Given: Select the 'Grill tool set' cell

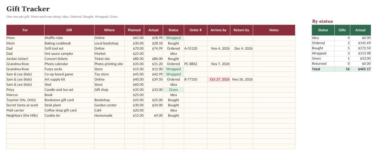Looking at the screenshot, I should point(69,48).
